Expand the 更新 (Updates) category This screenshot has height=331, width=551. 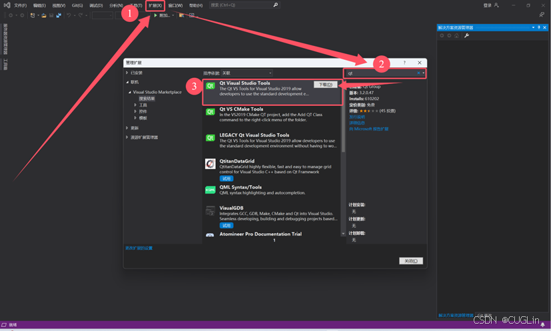click(x=127, y=128)
